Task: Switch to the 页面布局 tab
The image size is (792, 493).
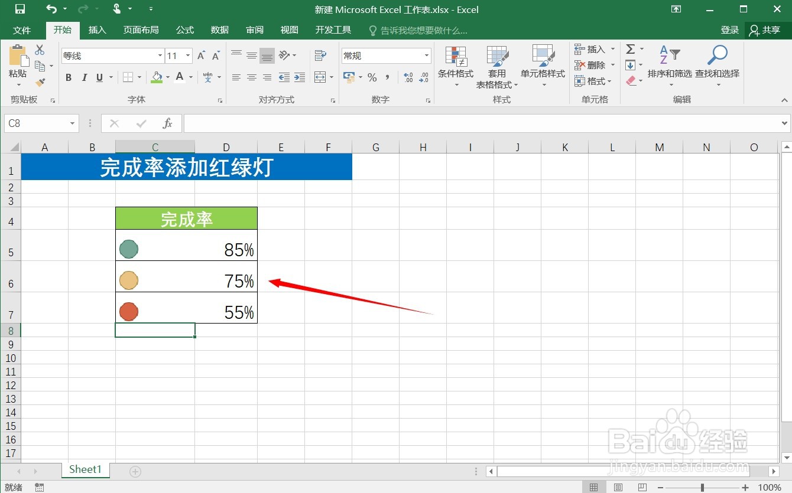Action: point(141,30)
